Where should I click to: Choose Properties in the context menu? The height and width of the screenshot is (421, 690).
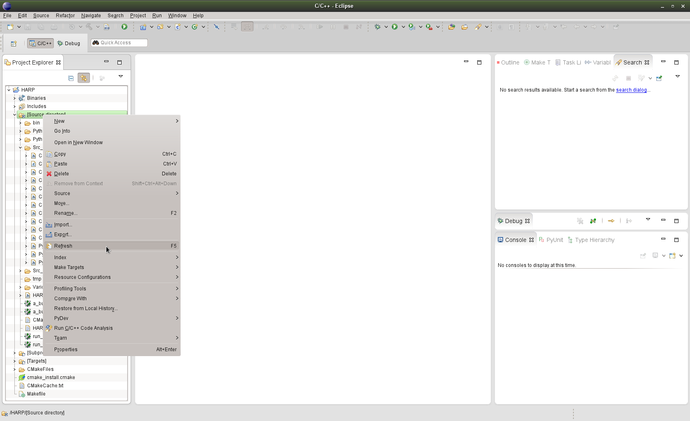pos(66,350)
